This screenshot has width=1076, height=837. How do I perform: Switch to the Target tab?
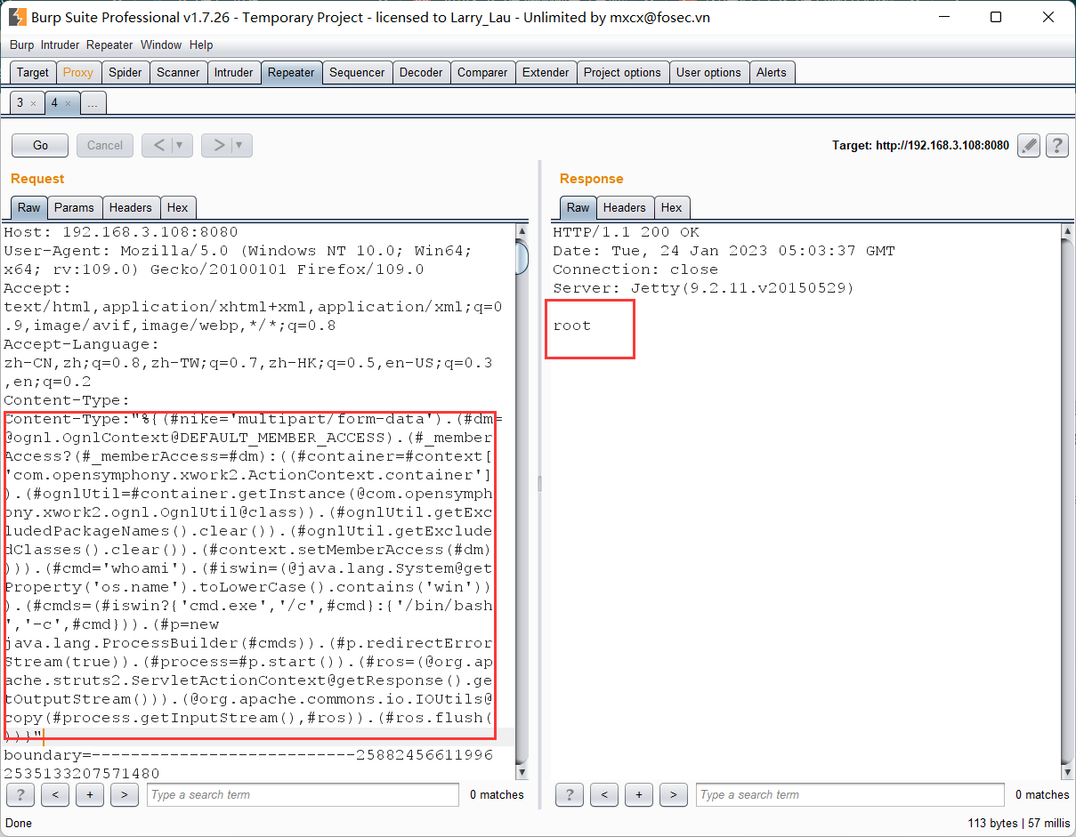point(33,73)
